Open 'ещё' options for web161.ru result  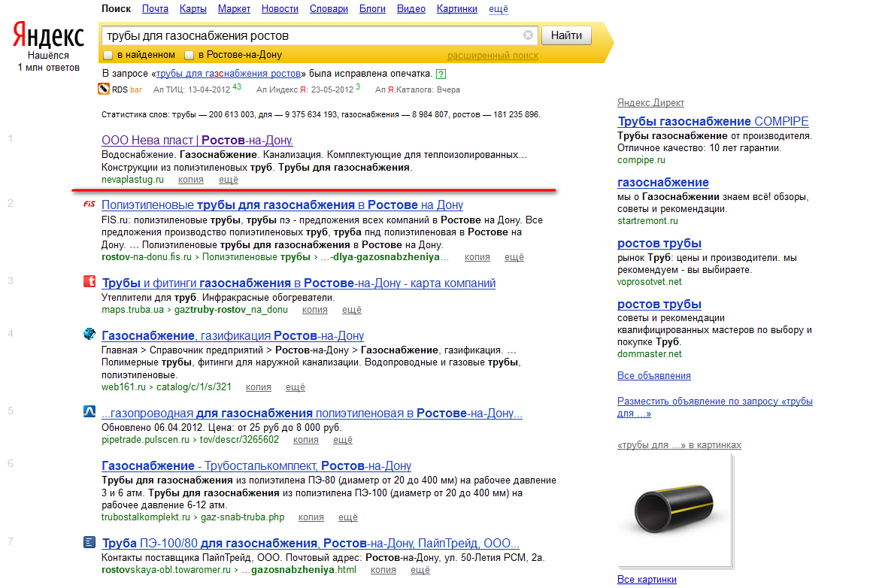[296, 387]
